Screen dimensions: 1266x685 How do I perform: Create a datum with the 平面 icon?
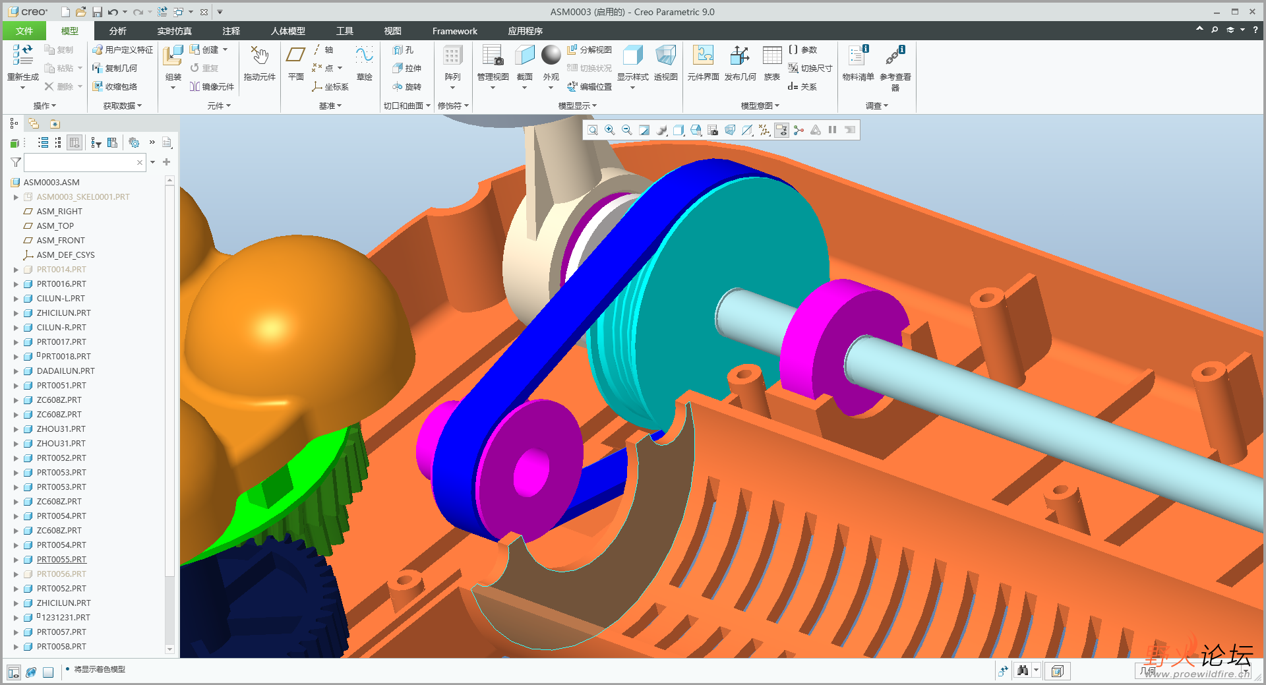[295, 55]
